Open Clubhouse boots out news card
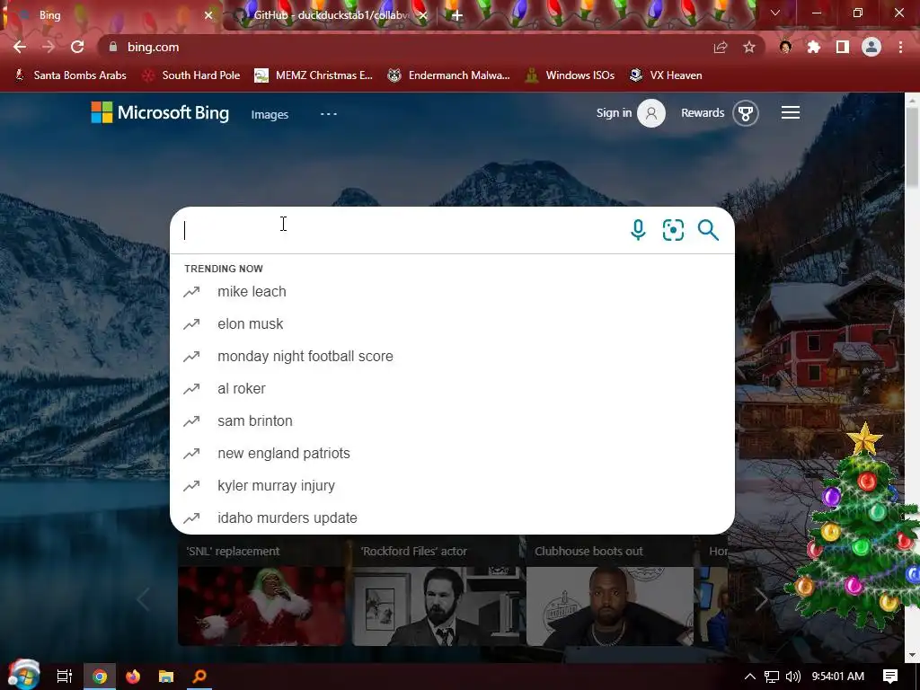Screen dimensions: 920x690 pos(610,593)
